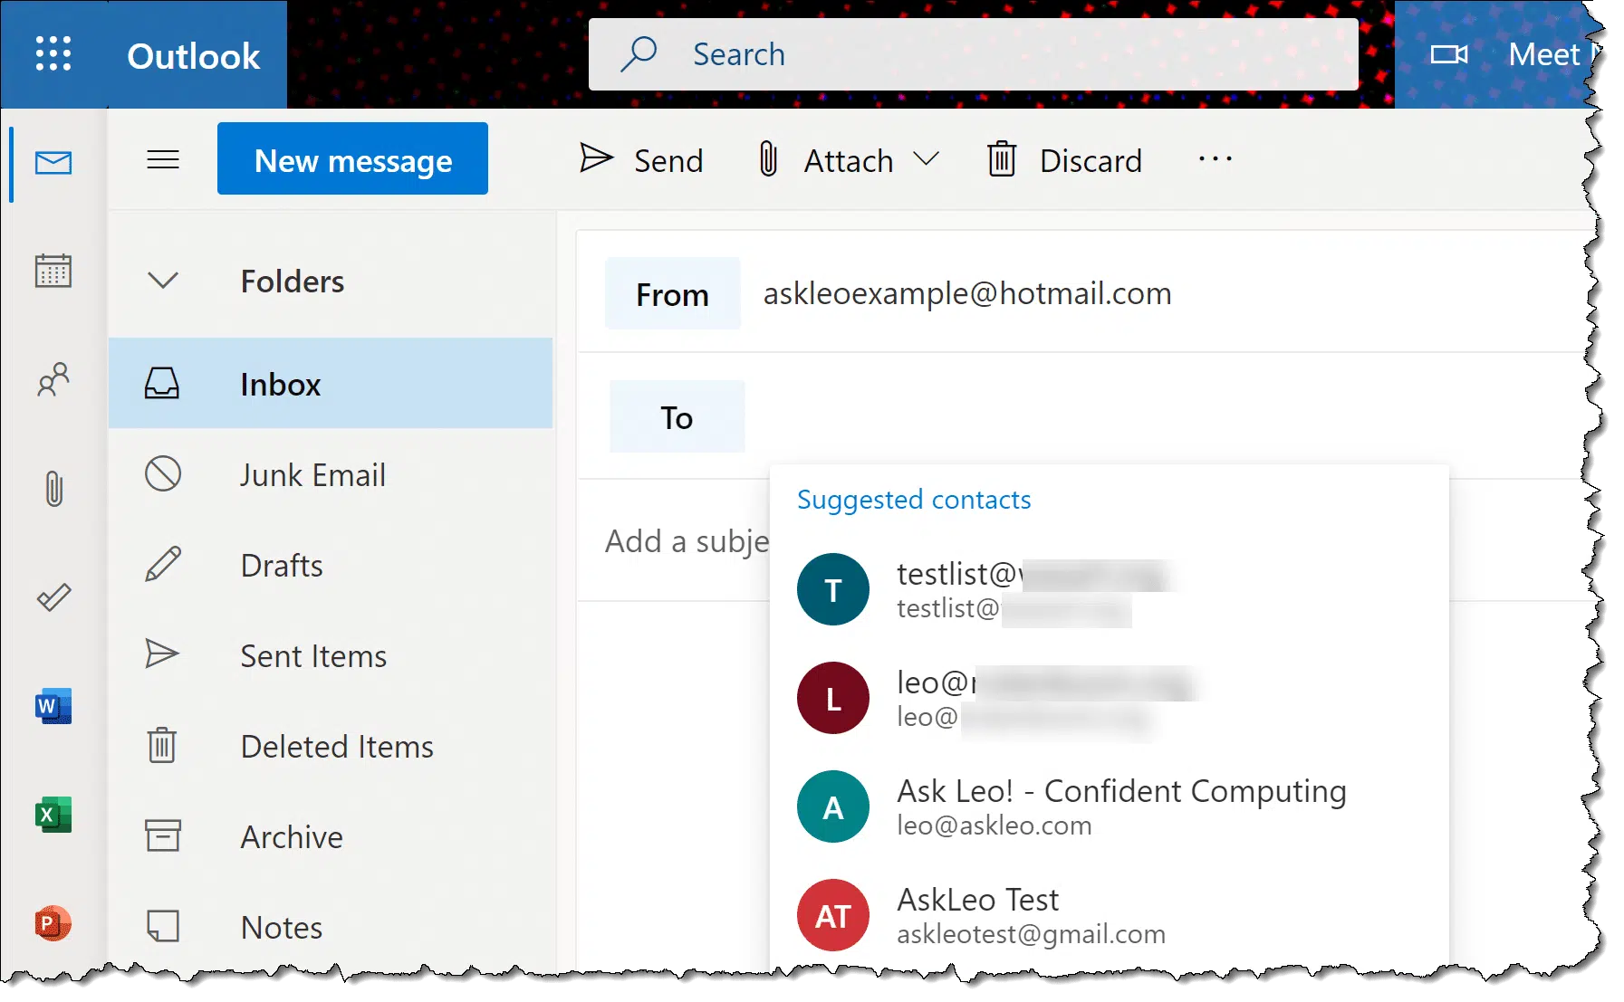Open To Do checkmark app
The height and width of the screenshot is (1002, 1624).
53,597
